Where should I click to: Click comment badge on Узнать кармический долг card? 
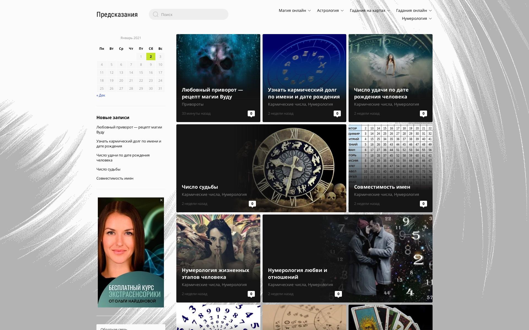pyautogui.click(x=337, y=113)
